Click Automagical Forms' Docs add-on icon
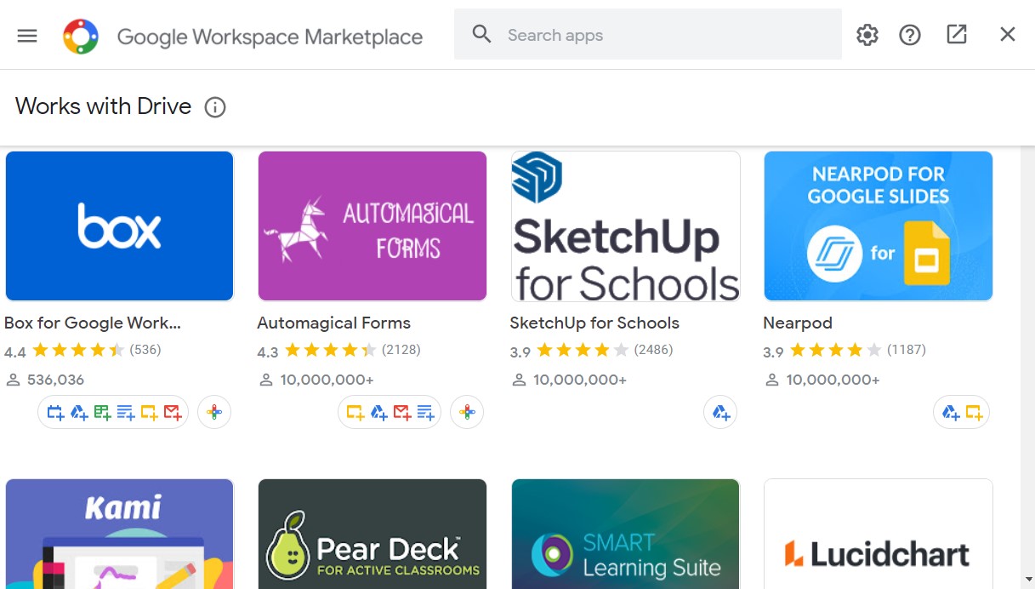 pos(426,413)
